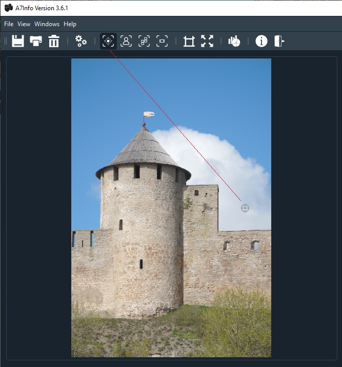Image resolution: width=342 pixels, height=367 pixels.
Task: Click the trash can Delete icon
Action: [54, 42]
